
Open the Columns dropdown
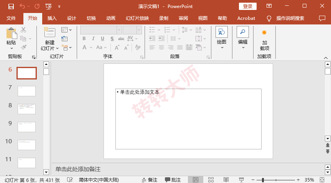click(175, 39)
